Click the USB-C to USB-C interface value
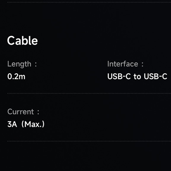Image resolution: width=171 pixels, height=171 pixels. tap(137, 76)
